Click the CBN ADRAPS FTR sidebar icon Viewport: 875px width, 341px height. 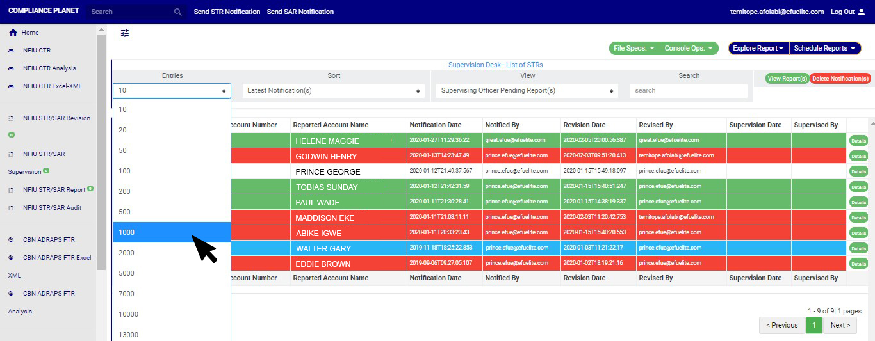click(11, 240)
